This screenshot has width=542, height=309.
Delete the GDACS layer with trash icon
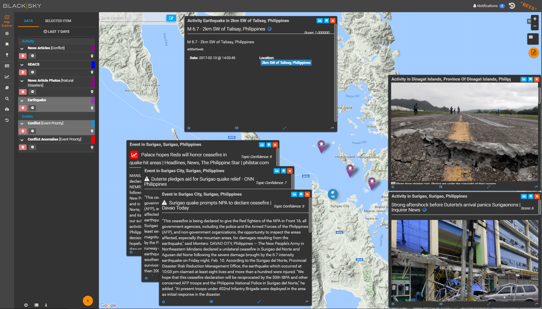23,72
